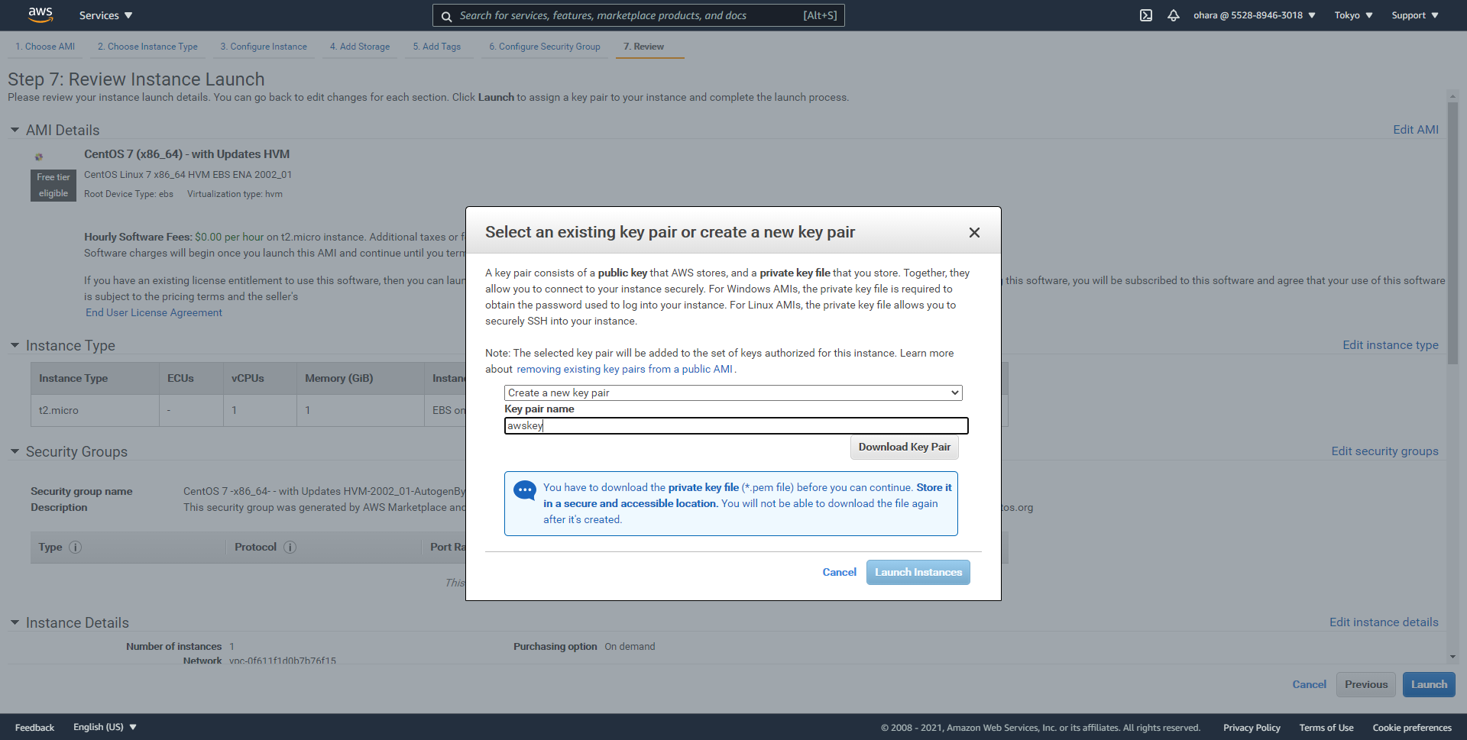Image resolution: width=1467 pixels, height=740 pixels.
Task: Open the Create a new key pair dropdown
Action: point(733,393)
